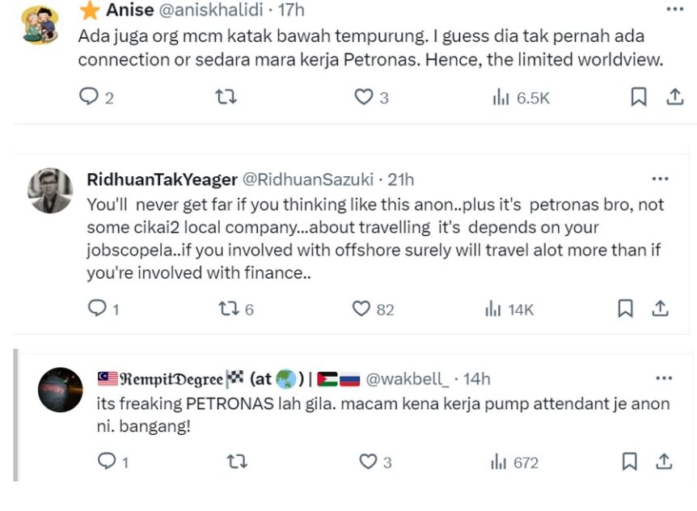Bookmark Anise's tweet
The width and height of the screenshot is (697, 511).
point(639,96)
